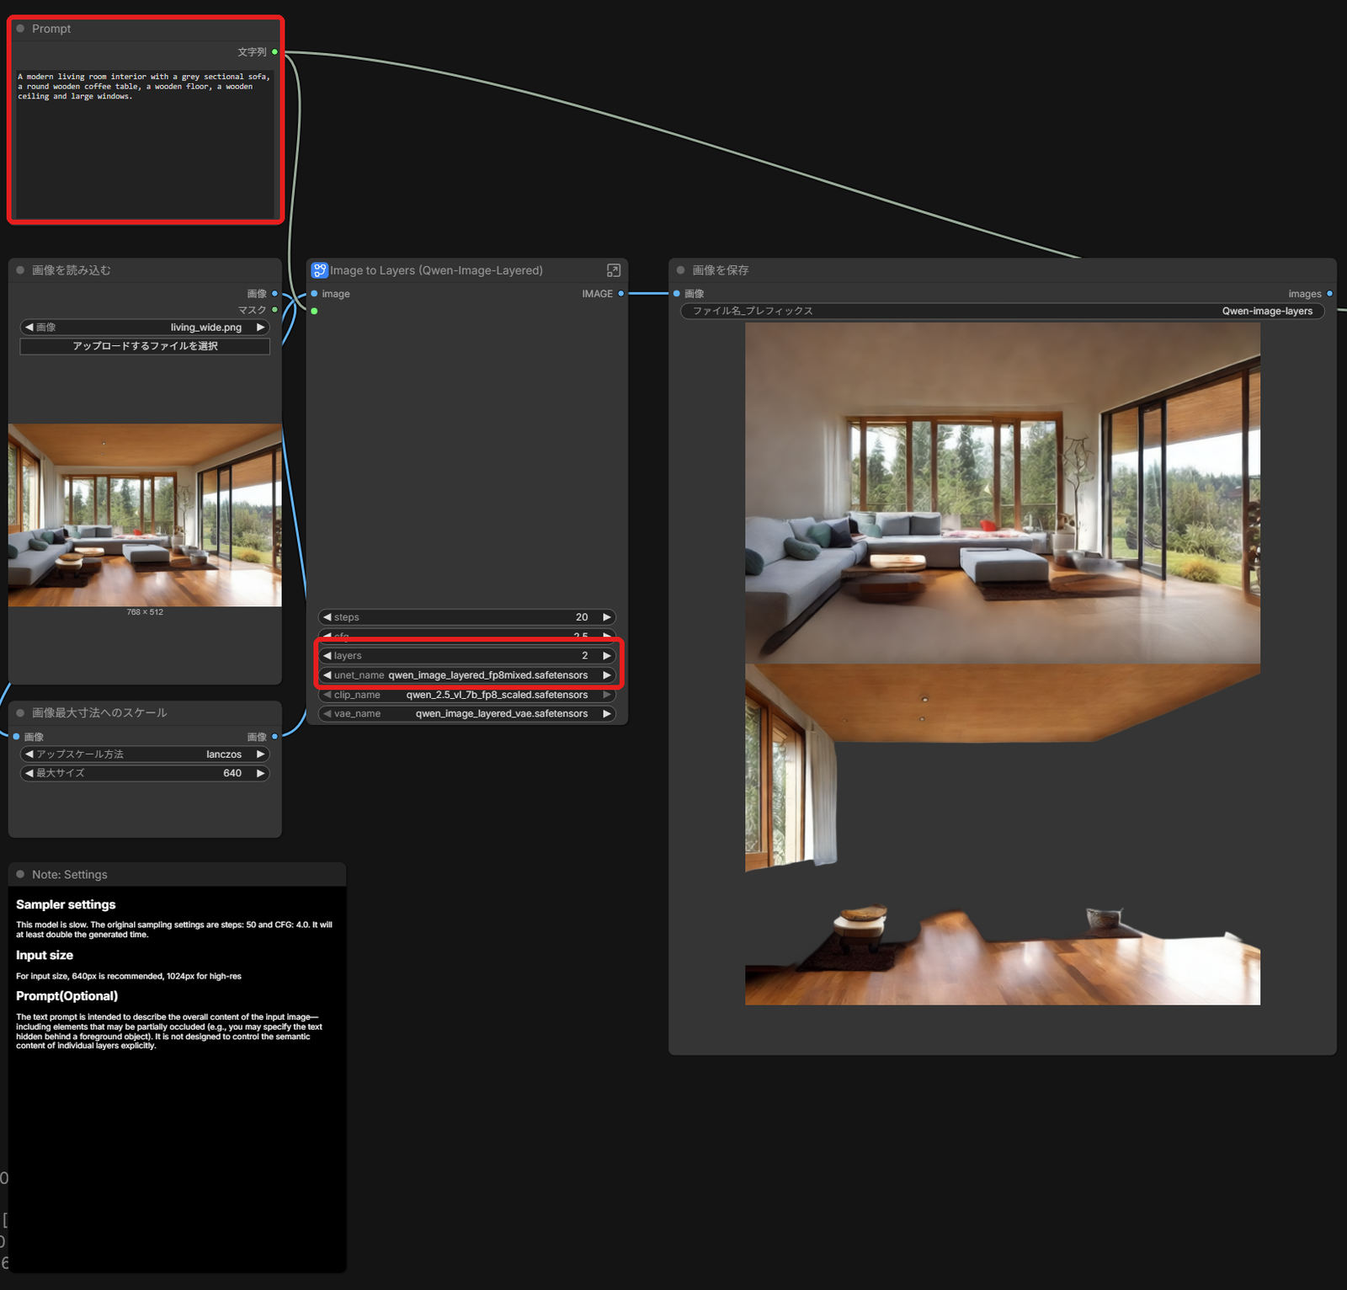Click 画像 output port on スケール node

pyautogui.click(x=274, y=737)
